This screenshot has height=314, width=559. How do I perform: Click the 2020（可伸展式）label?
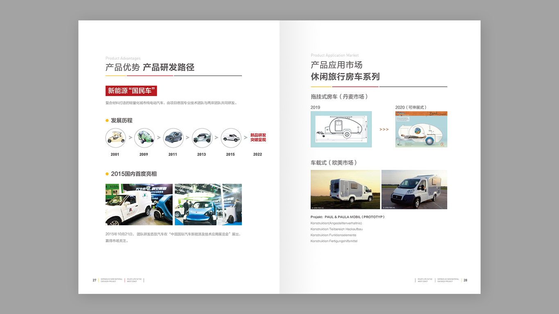(x=412, y=108)
